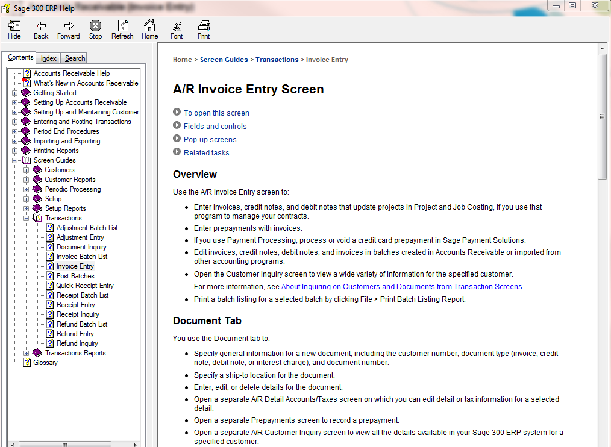Click arrow bullet beside Fields and controls
Image resolution: width=611 pixels, height=447 pixels.
pos(177,125)
